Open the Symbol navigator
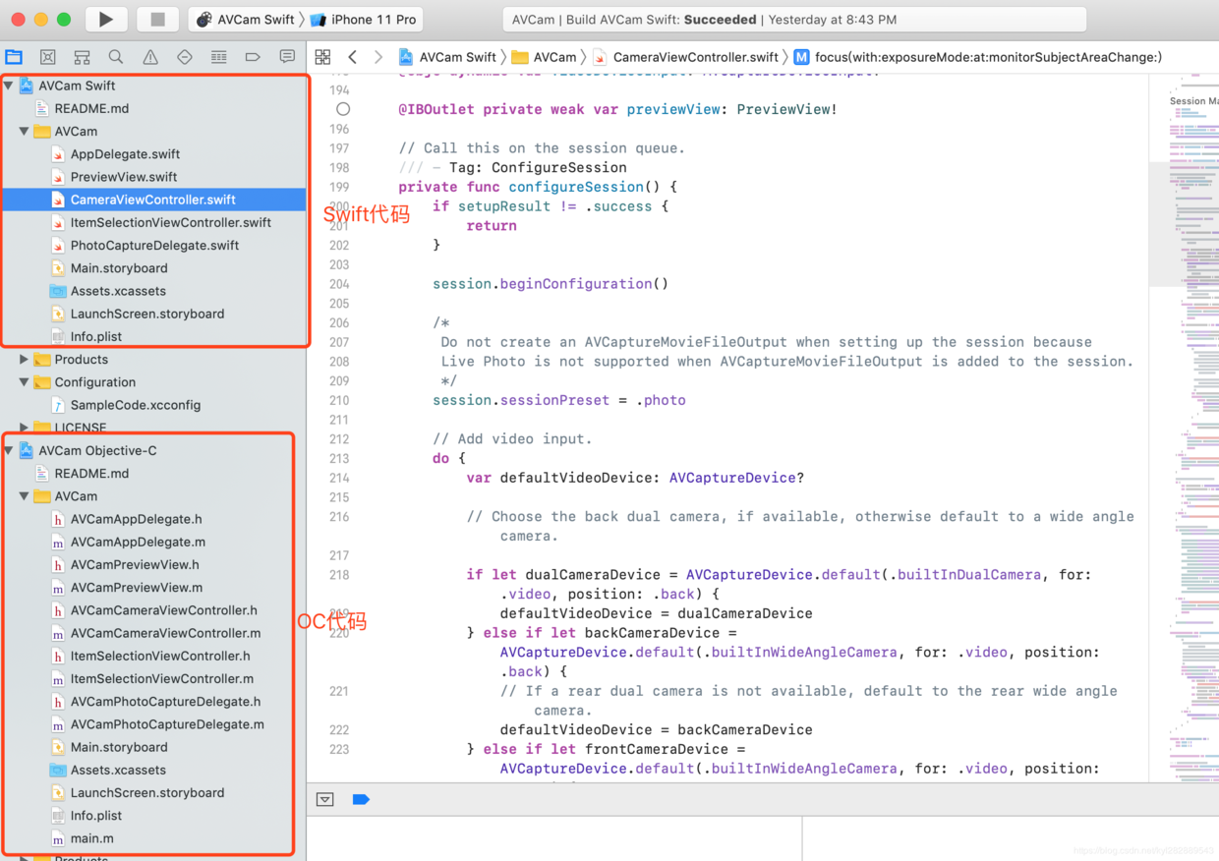 82,57
